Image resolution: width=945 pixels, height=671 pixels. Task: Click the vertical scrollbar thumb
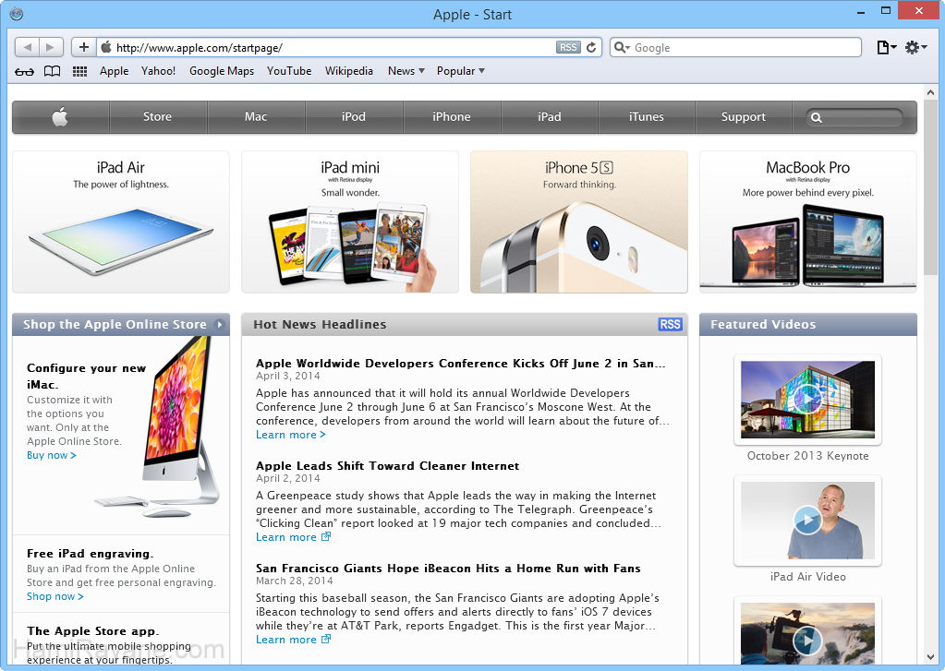(x=930, y=186)
